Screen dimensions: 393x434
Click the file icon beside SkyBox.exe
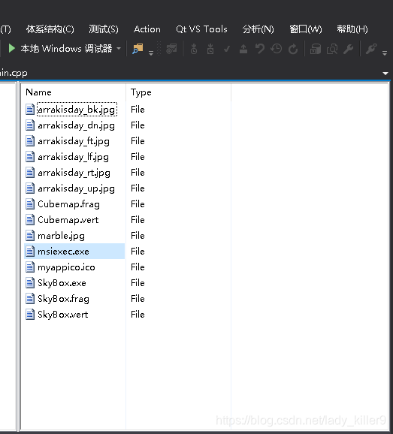(x=30, y=283)
